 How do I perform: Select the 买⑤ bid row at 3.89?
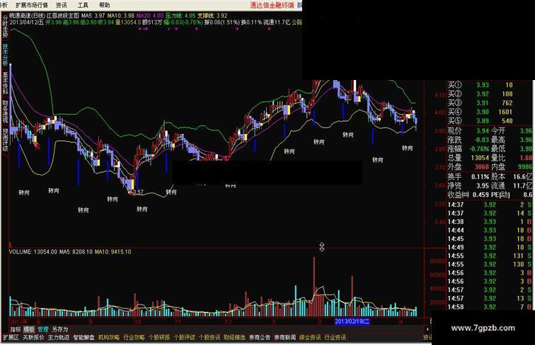481,120
